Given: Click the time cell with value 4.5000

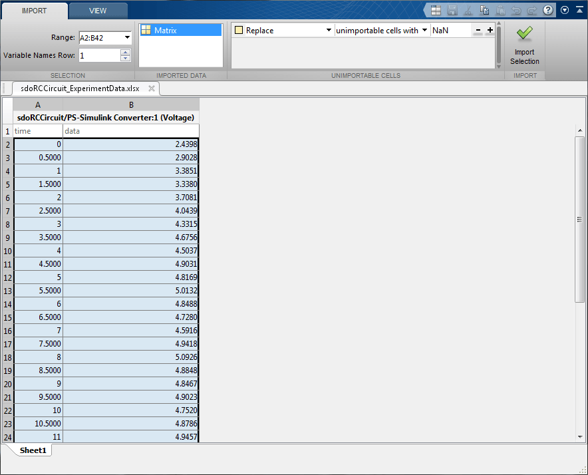Looking at the screenshot, I should [38, 264].
